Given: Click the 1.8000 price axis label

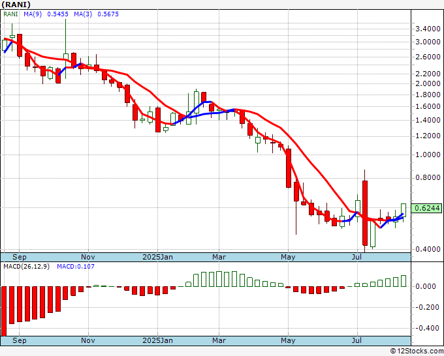Looking at the screenshot, I should (x=428, y=95).
